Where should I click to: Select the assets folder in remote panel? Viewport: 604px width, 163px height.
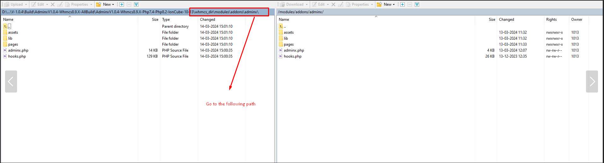(x=289, y=32)
